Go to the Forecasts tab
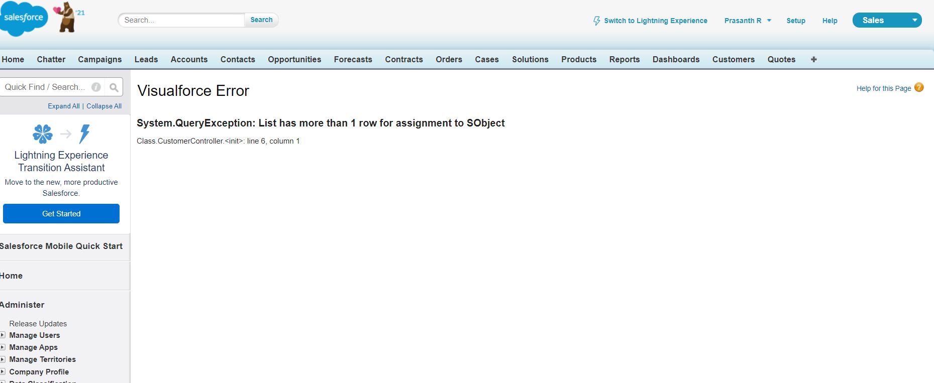Image resolution: width=934 pixels, height=383 pixels. point(353,59)
